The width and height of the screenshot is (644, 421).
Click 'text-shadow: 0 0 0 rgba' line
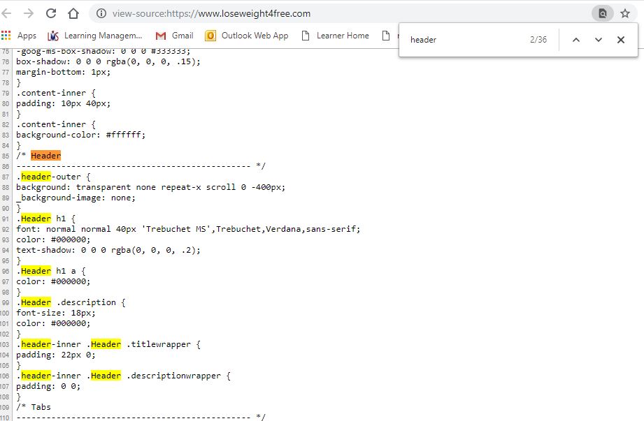click(x=108, y=250)
